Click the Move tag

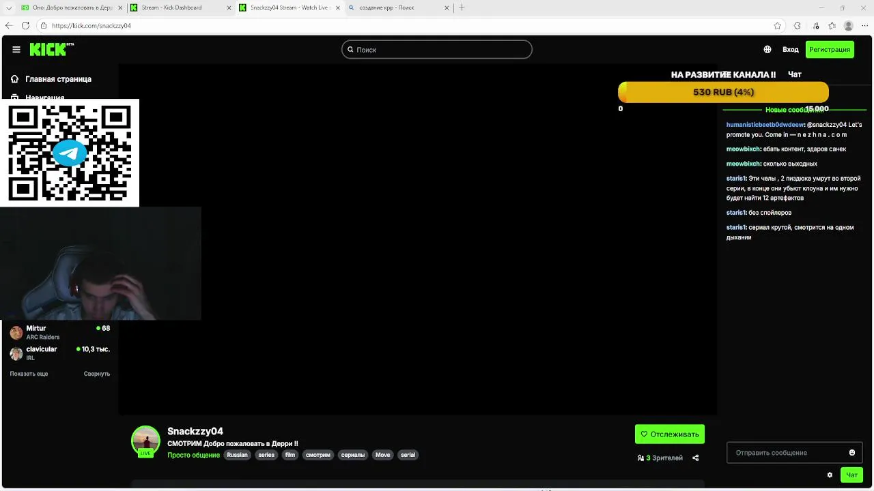[x=383, y=455]
